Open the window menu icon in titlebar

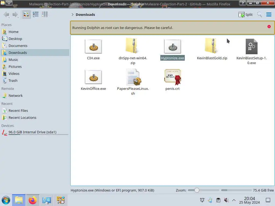click(2, 3)
